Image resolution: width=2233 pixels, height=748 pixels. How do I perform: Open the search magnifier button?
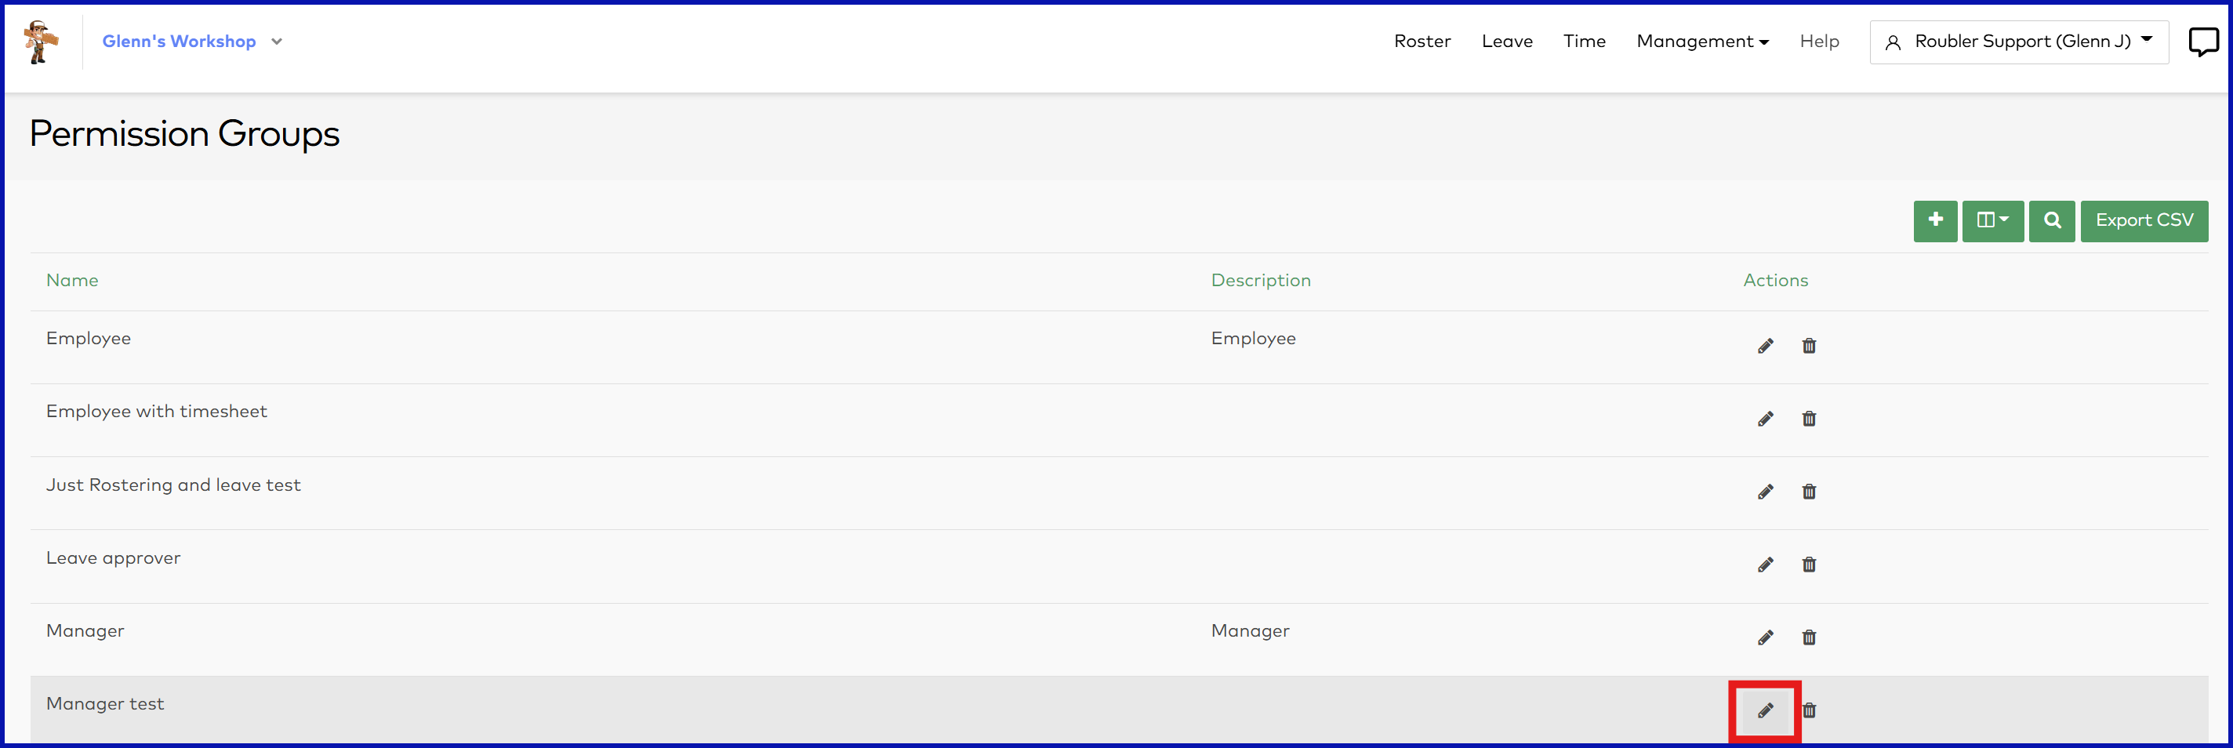[2051, 220]
